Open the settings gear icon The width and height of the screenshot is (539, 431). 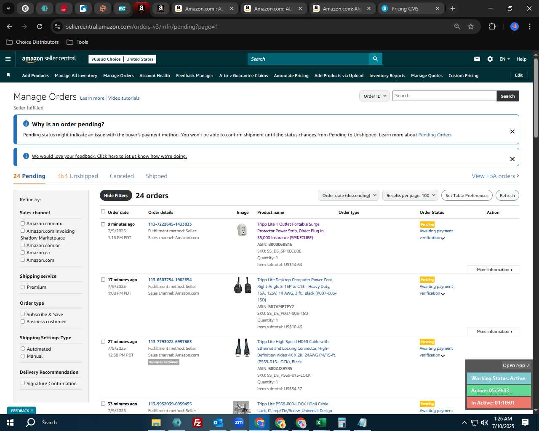pyautogui.click(x=490, y=59)
